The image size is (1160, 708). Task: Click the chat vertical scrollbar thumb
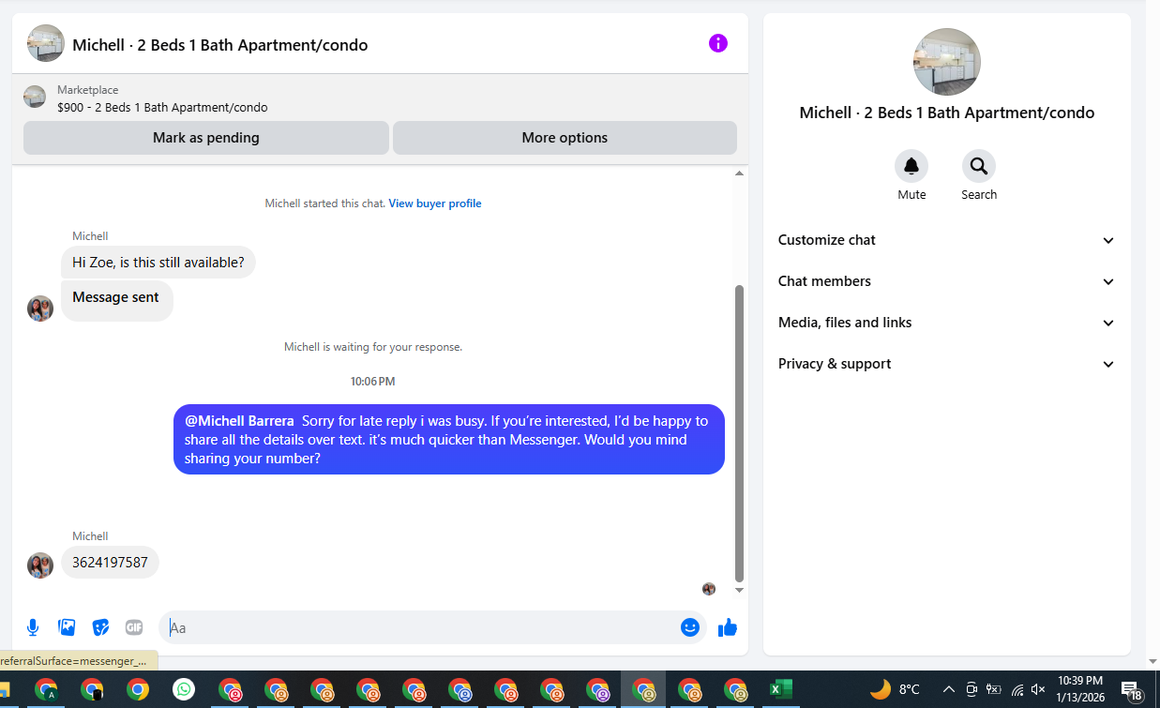(x=739, y=433)
